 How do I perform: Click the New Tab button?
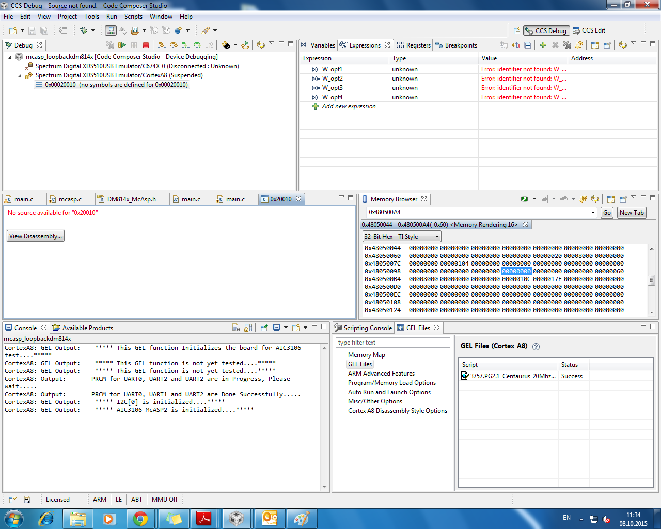tap(632, 212)
